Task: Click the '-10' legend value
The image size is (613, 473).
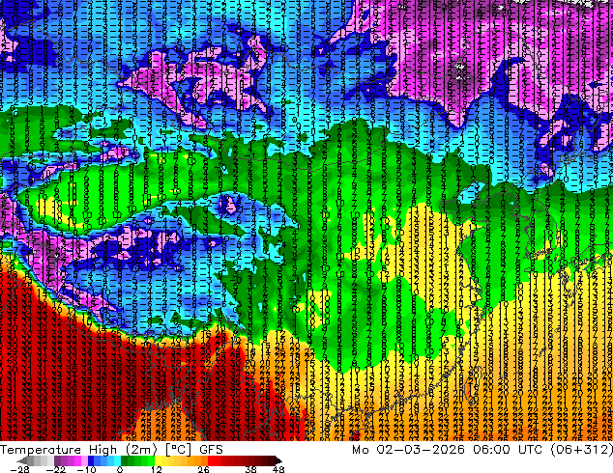Action: pos(86,469)
